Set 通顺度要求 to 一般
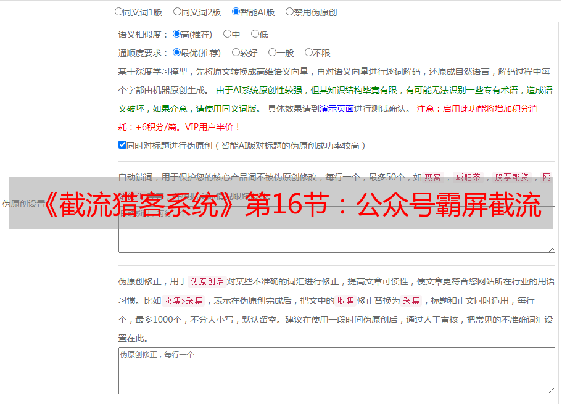The width and height of the screenshot is (562, 406). [x=273, y=52]
